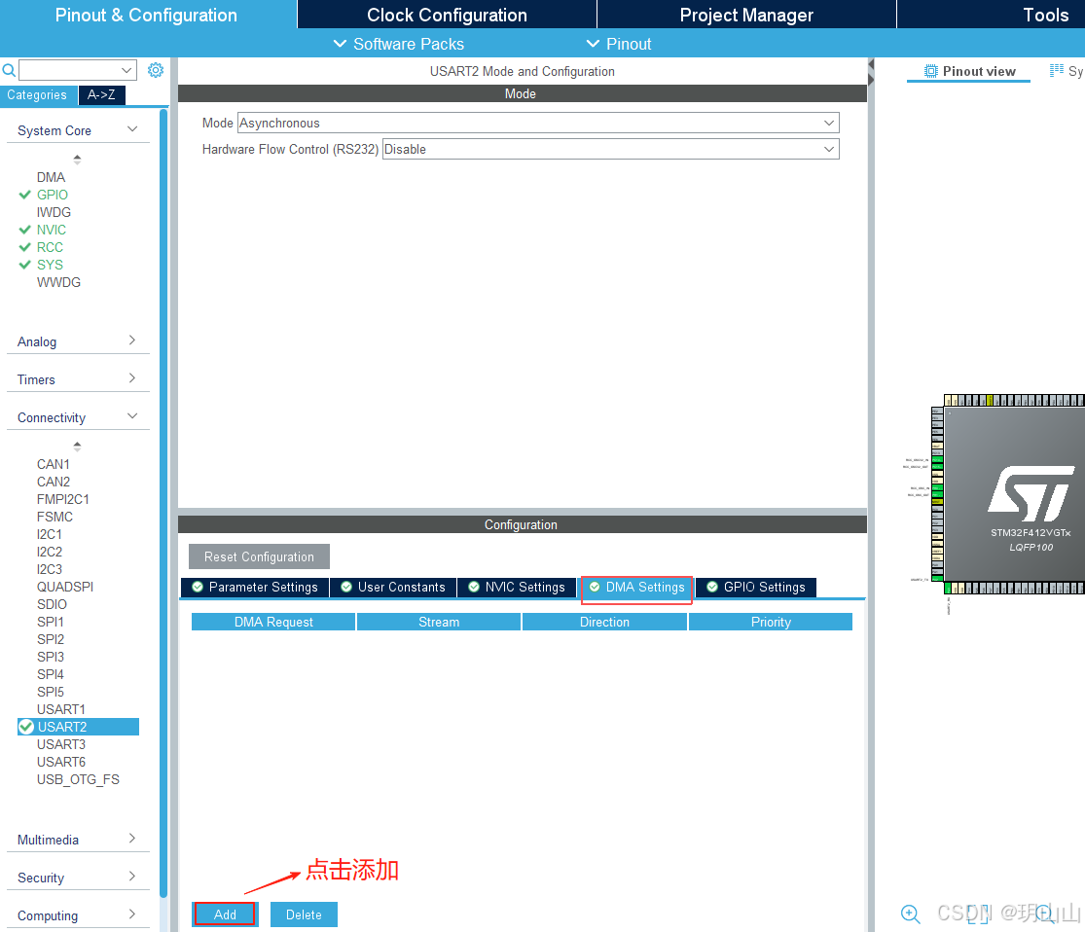Select I2C2 under Connectivity

pos(50,552)
